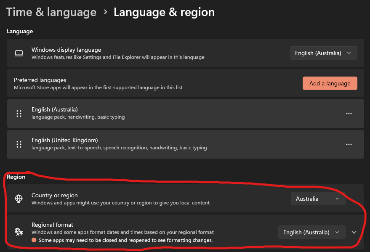This screenshot has width=370, height=252.
Task: Click the orange warning icon under Regional format
Action: 34,240
